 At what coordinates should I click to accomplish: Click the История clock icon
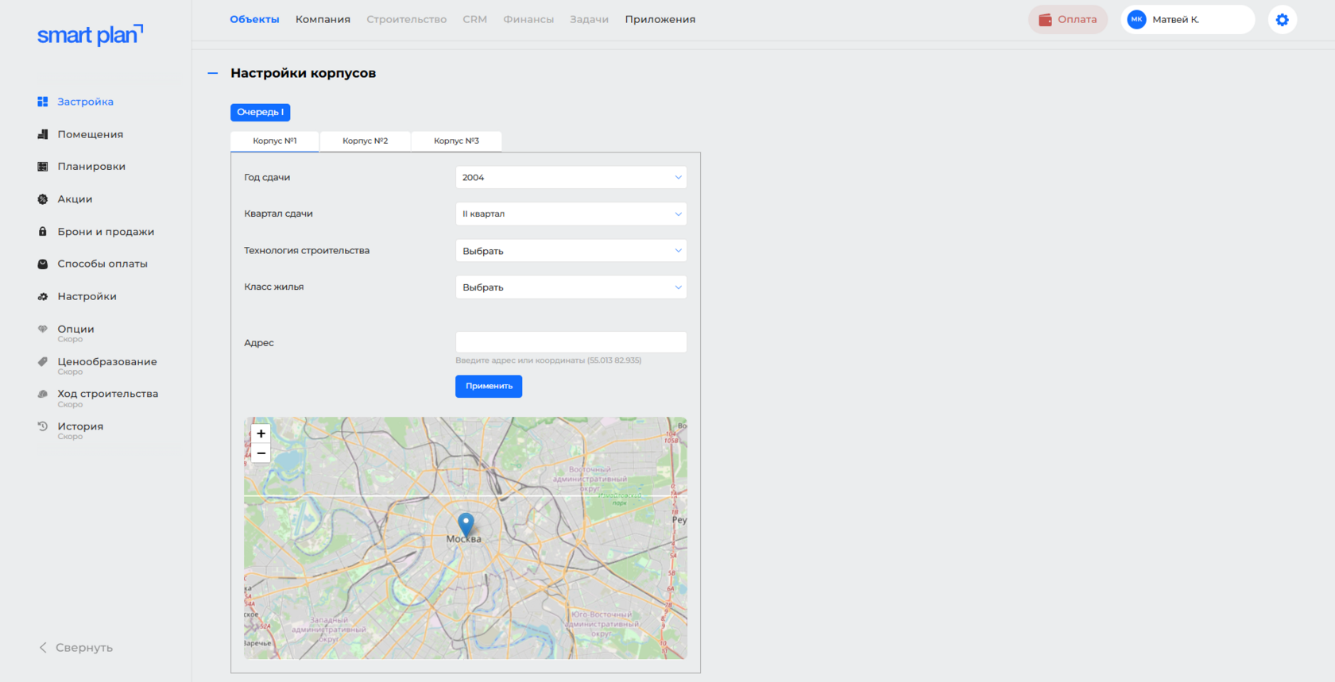43,426
